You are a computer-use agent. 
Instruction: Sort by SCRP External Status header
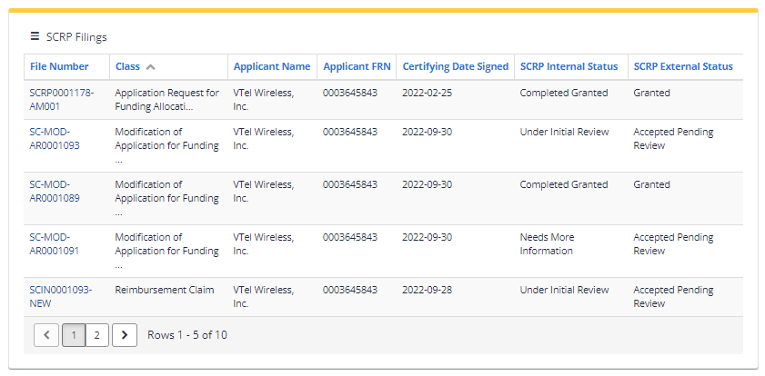click(x=683, y=66)
